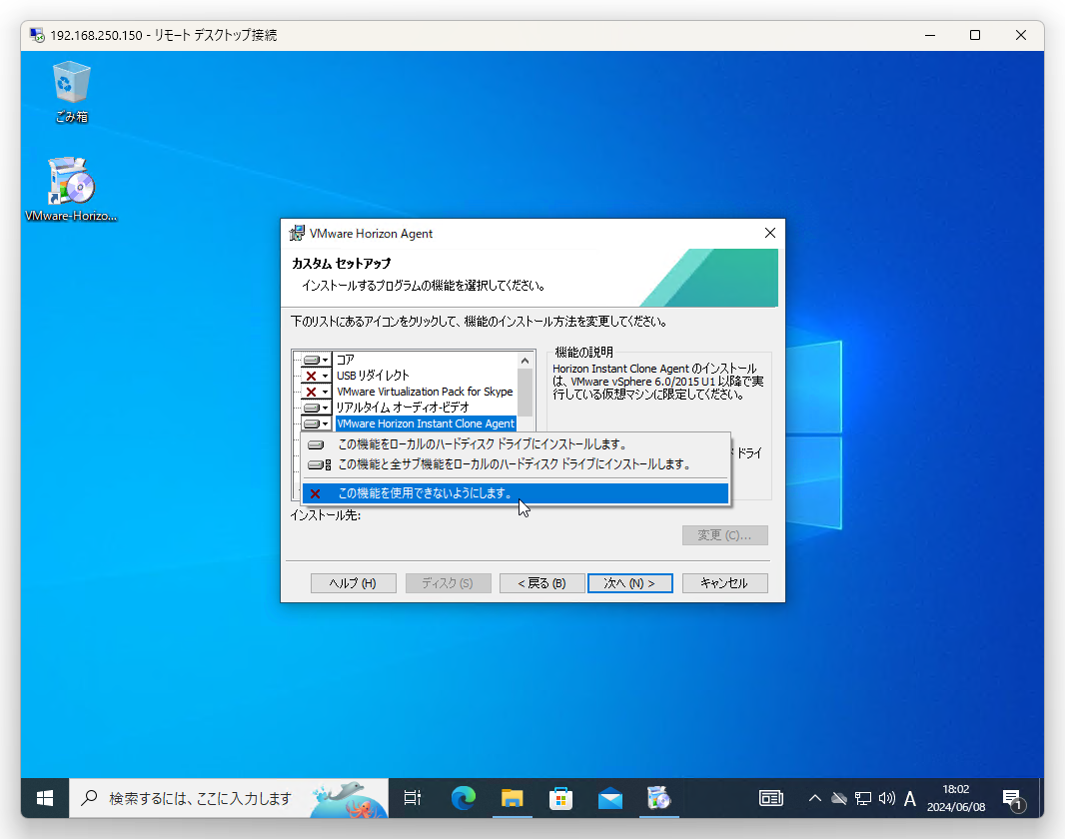Click the taskbar search box

point(229,798)
